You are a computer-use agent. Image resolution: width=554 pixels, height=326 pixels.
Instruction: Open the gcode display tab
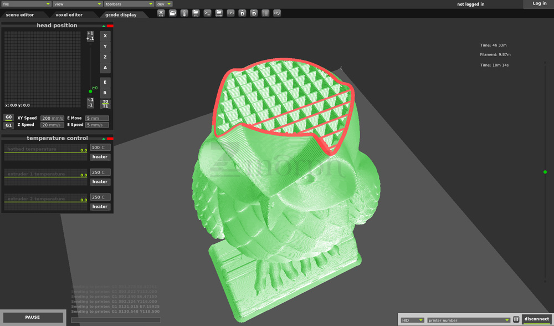click(120, 15)
